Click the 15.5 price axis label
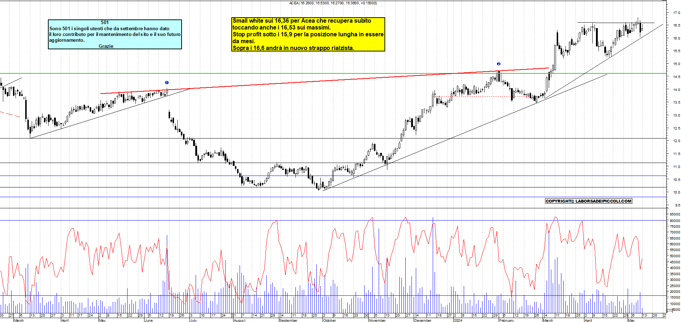The image size is (681, 322). [x=676, y=51]
